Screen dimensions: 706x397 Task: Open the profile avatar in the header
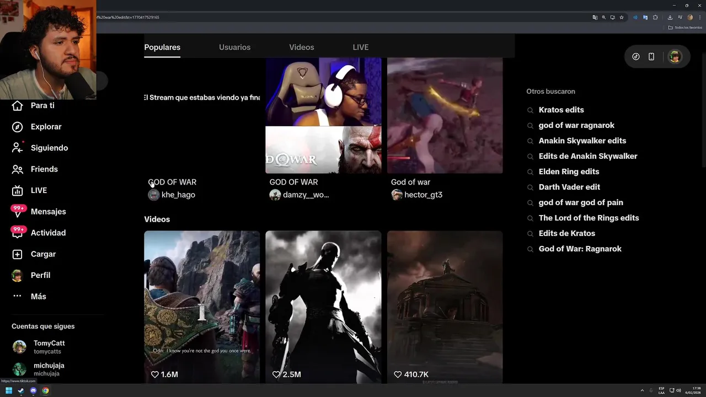[x=675, y=57]
